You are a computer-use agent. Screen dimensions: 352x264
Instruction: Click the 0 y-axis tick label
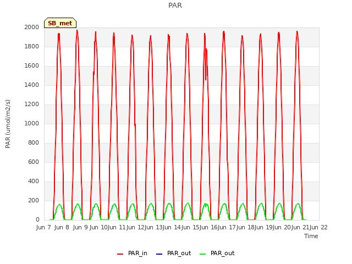pos(37,220)
